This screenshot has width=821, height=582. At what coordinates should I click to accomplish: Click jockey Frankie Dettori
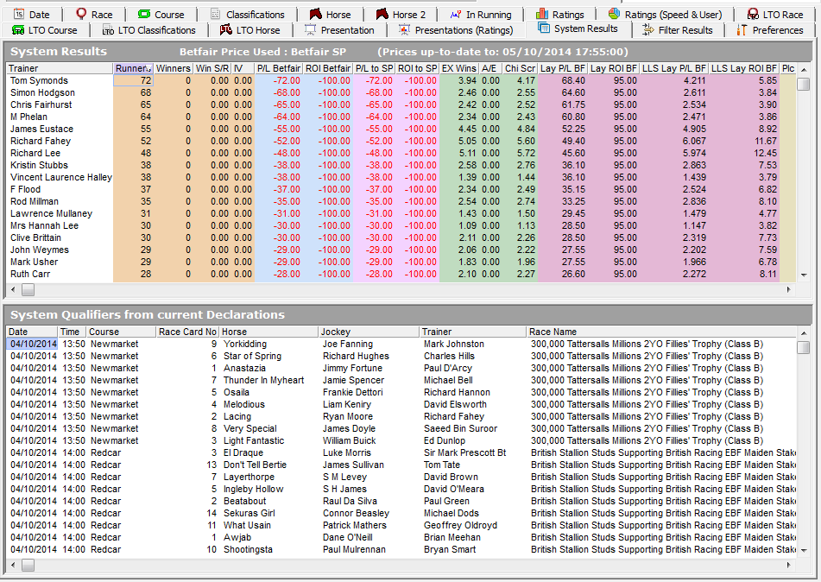(353, 392)
